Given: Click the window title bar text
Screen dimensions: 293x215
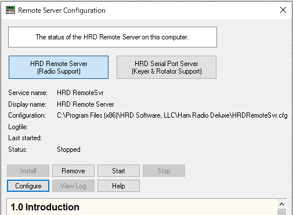Looking at the screenshot, I should coord(62,10).
